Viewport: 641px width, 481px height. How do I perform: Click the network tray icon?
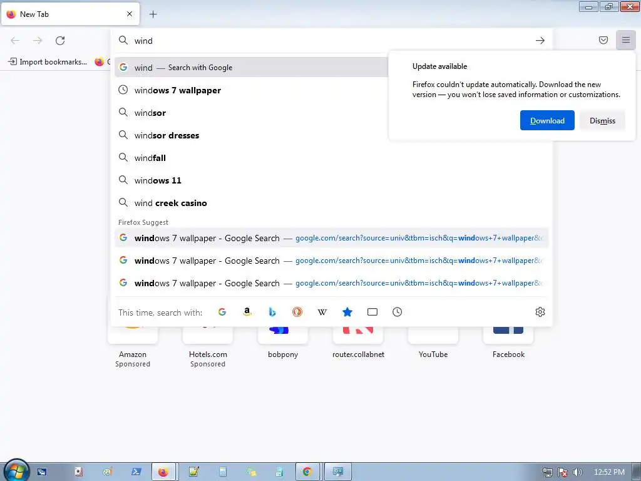547,472
